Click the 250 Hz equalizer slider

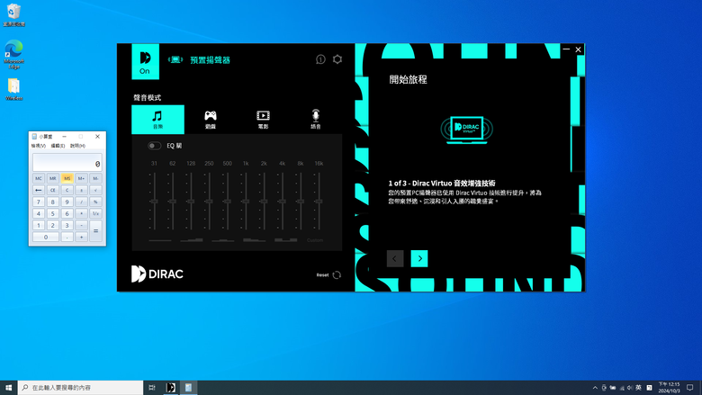tap(209, 202)
